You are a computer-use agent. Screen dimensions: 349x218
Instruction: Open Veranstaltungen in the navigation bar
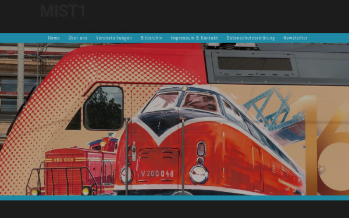point(114,38)
